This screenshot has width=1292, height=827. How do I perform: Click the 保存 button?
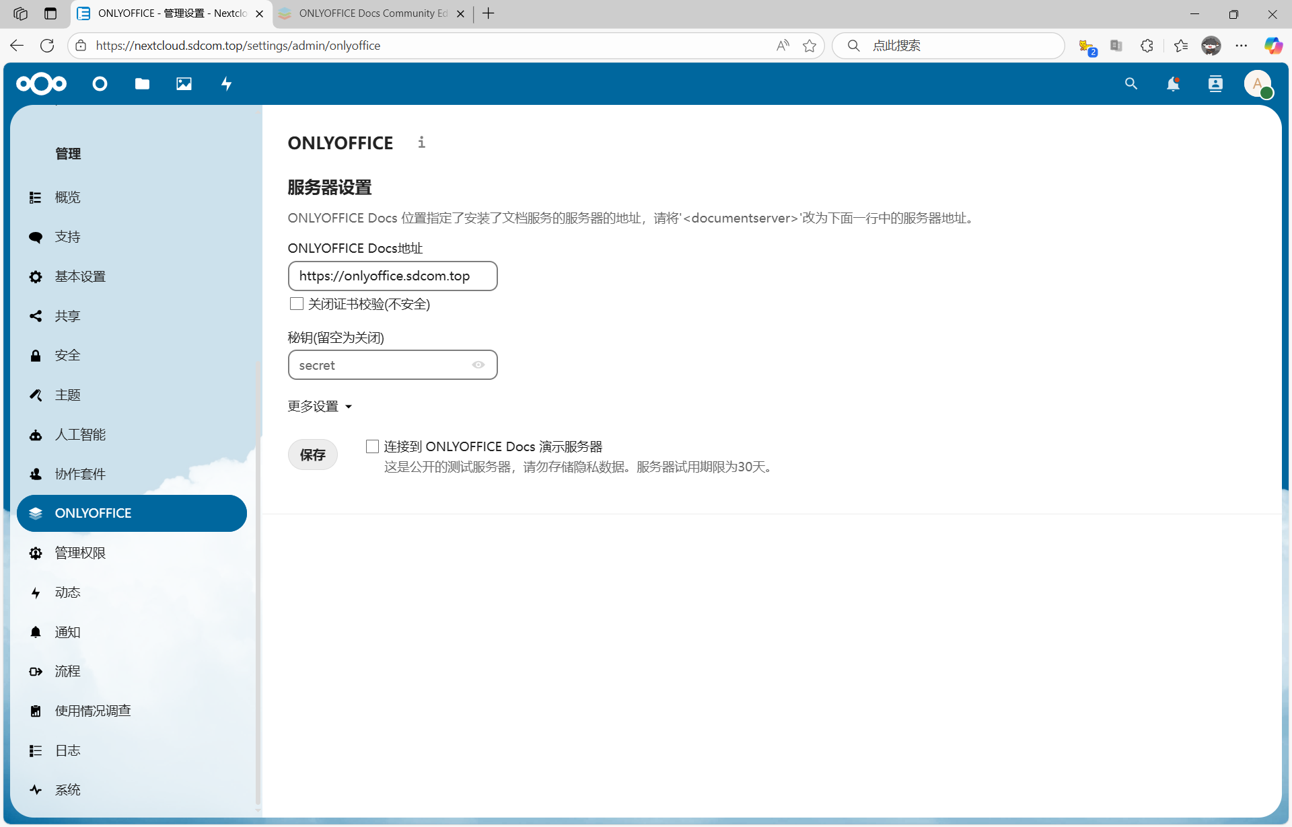(313, 455)
